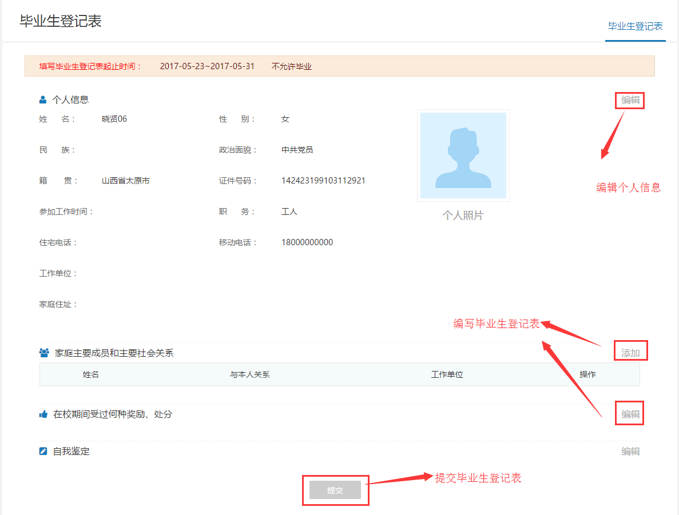The image size is (679, 515).
Task: Edit the 奖励、处分 section
Action: [x=630, y=414]
